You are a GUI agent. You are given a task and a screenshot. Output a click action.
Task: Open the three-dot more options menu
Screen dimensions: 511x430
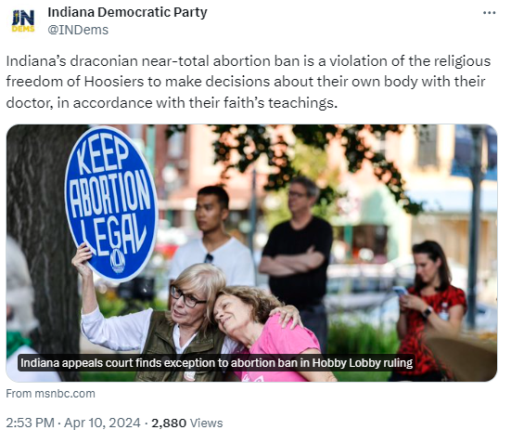(x=489, y=13)
